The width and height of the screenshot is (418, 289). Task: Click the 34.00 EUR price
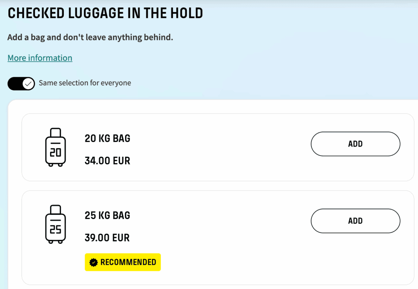108,161
